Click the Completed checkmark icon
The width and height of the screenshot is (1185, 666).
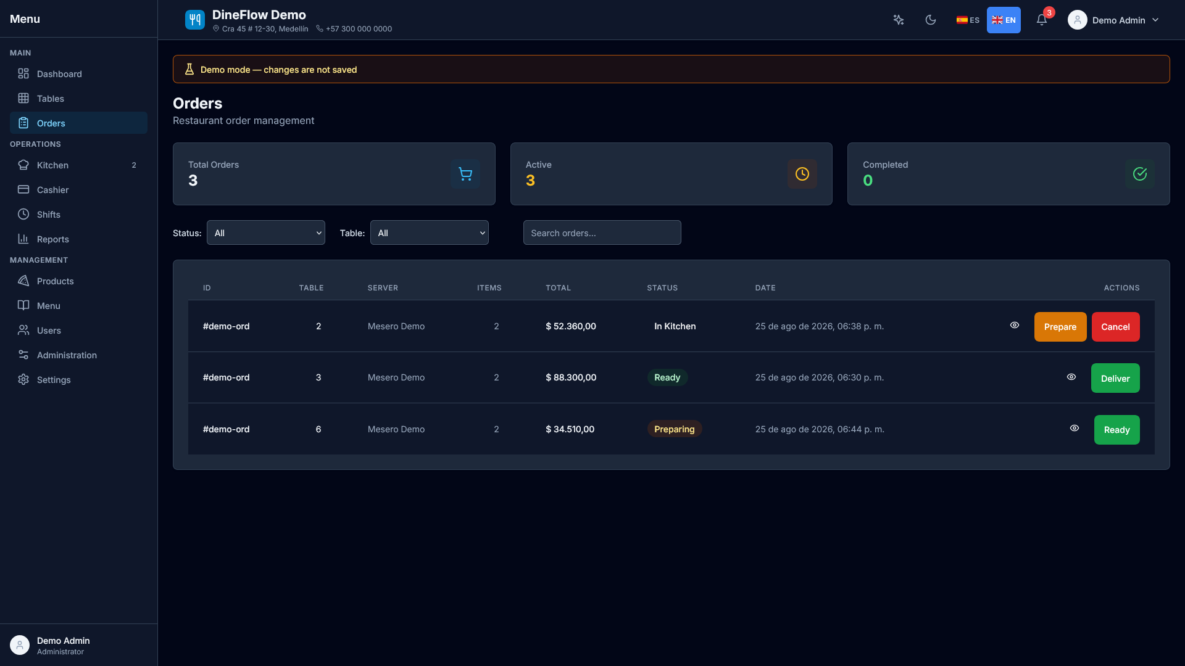pyautogui.click(x=1140, y=174)
